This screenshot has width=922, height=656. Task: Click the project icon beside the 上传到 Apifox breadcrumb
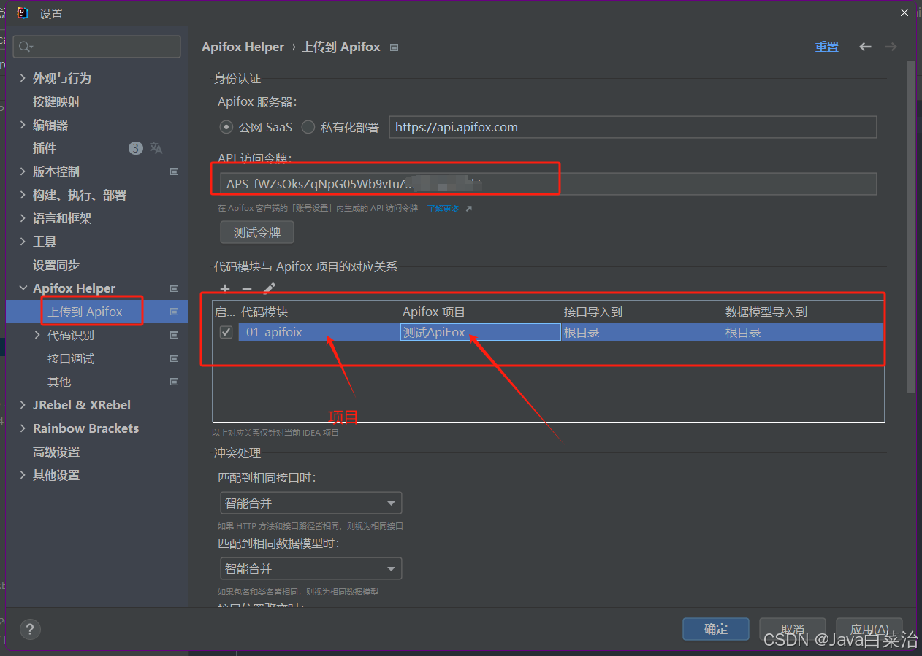(x=395, y=47)
